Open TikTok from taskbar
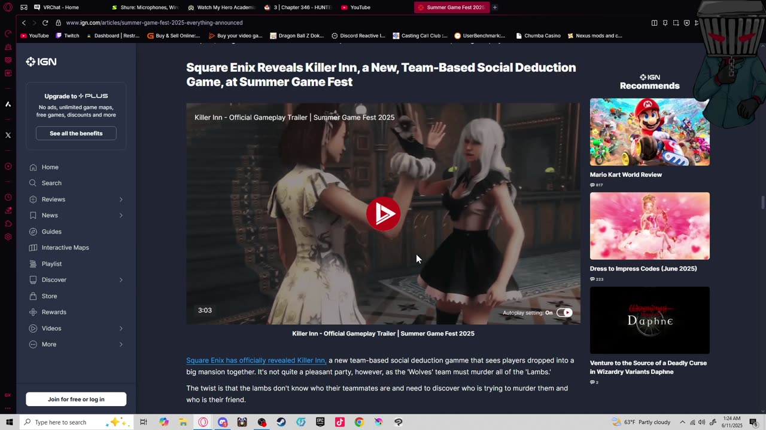Image resolution: width=766 pixels, height=430 pixels. point(340,422)
